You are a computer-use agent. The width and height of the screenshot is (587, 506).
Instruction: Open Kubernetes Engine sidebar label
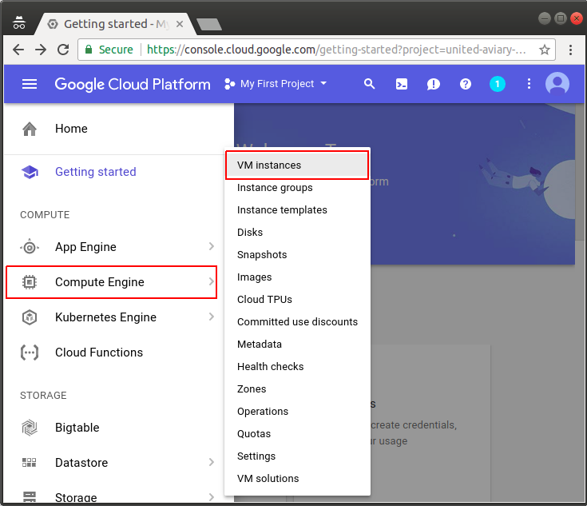105,317
